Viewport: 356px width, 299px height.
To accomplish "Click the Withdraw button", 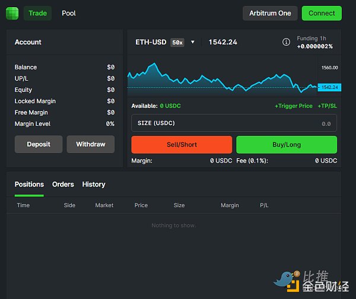I will [x=90, y=144].
